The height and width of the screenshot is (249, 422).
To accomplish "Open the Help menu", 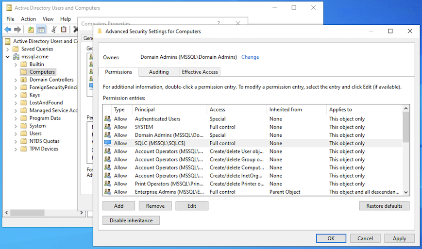I will (x=66, y=19).
